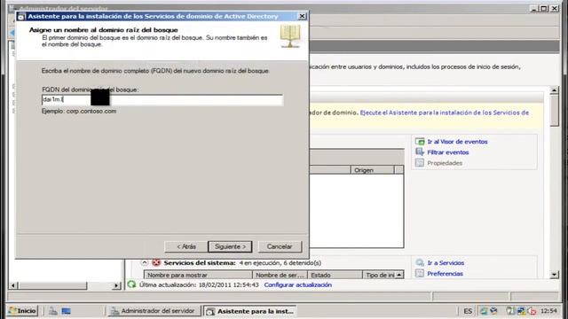This screenshot has width=568, height=319.
Task: Click the FQDN domain name input field
Action: coord(162,99)
